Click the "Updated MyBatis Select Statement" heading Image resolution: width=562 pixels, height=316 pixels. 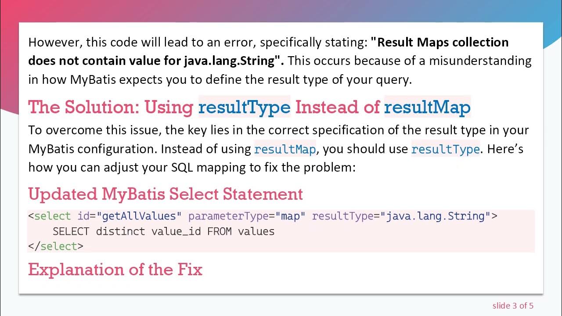tap(165, 194)
